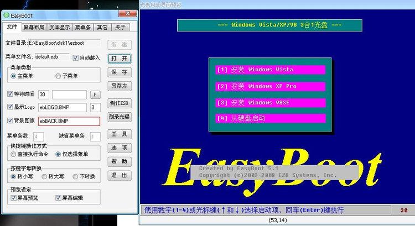415x226 pixels.
Task: Open 帮助 help
Action: point(120,161)
